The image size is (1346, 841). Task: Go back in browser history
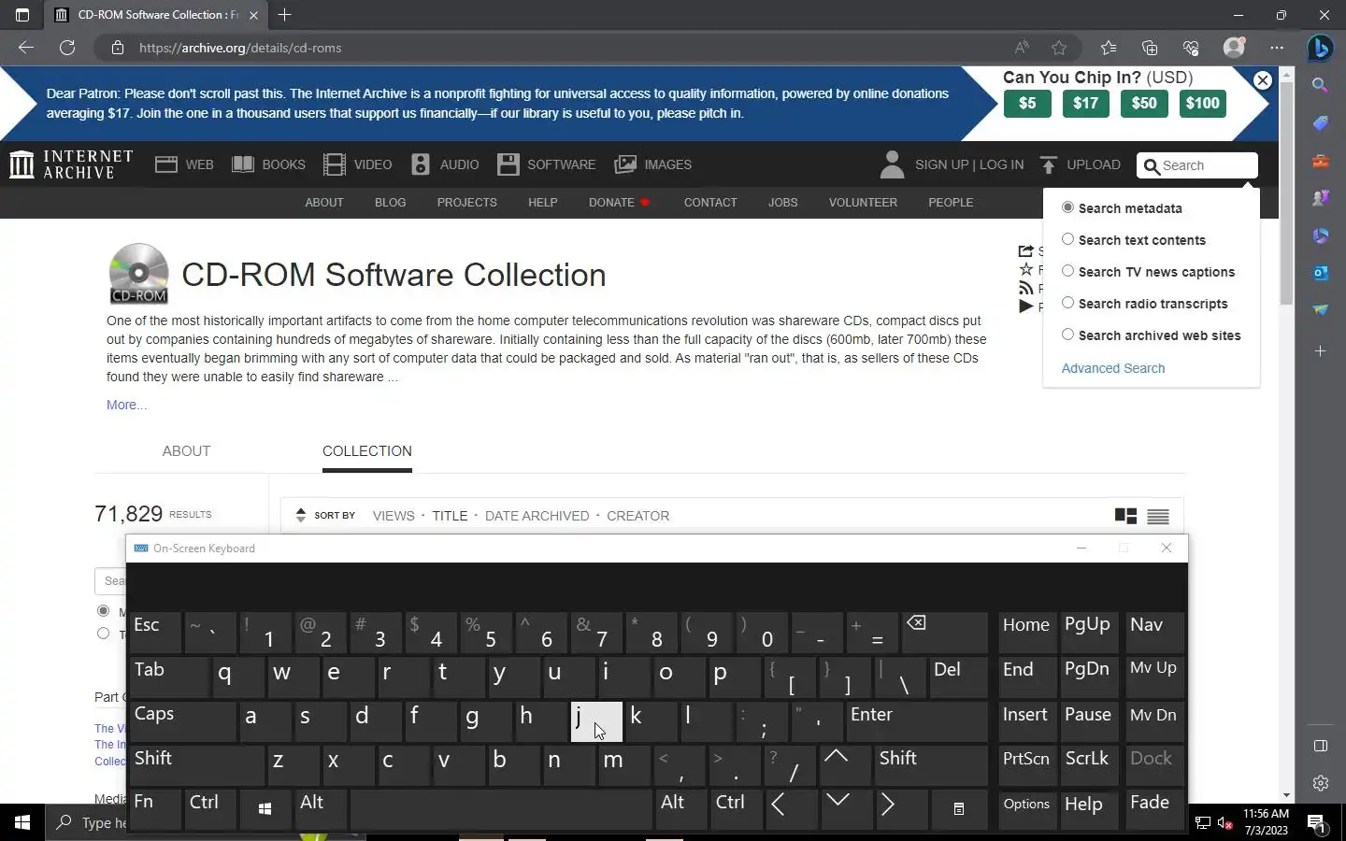coord(26,48)
